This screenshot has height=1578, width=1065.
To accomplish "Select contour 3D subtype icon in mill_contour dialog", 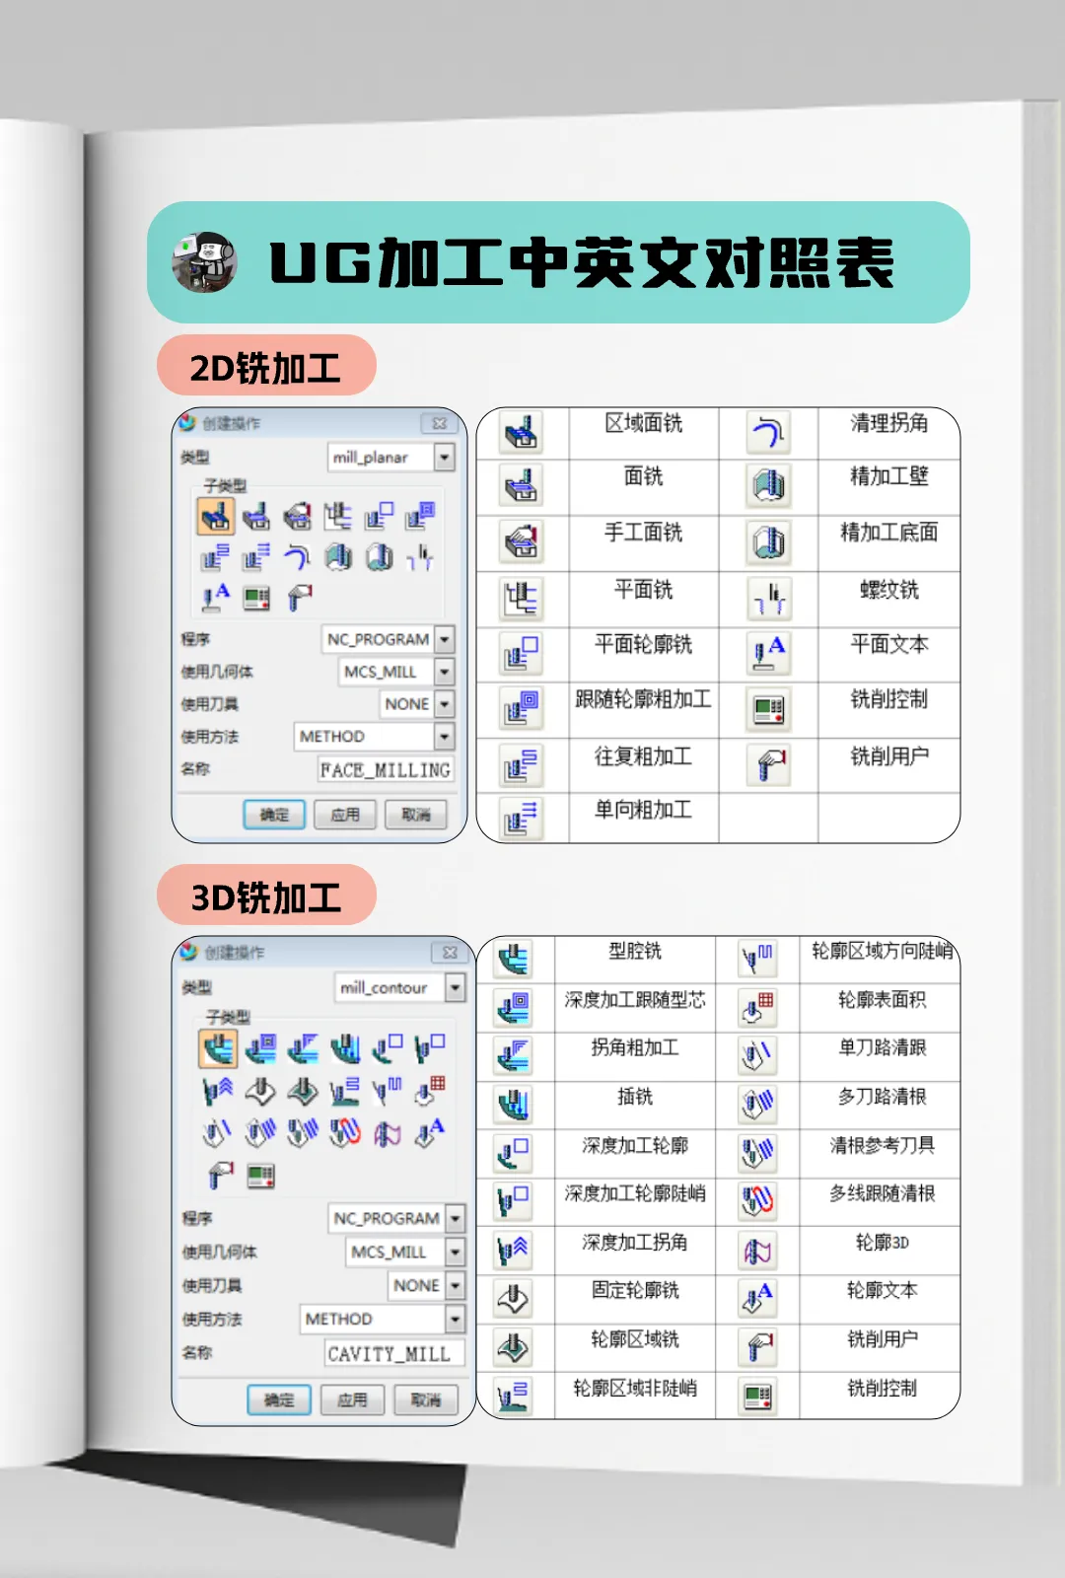I will [387, 1133].
